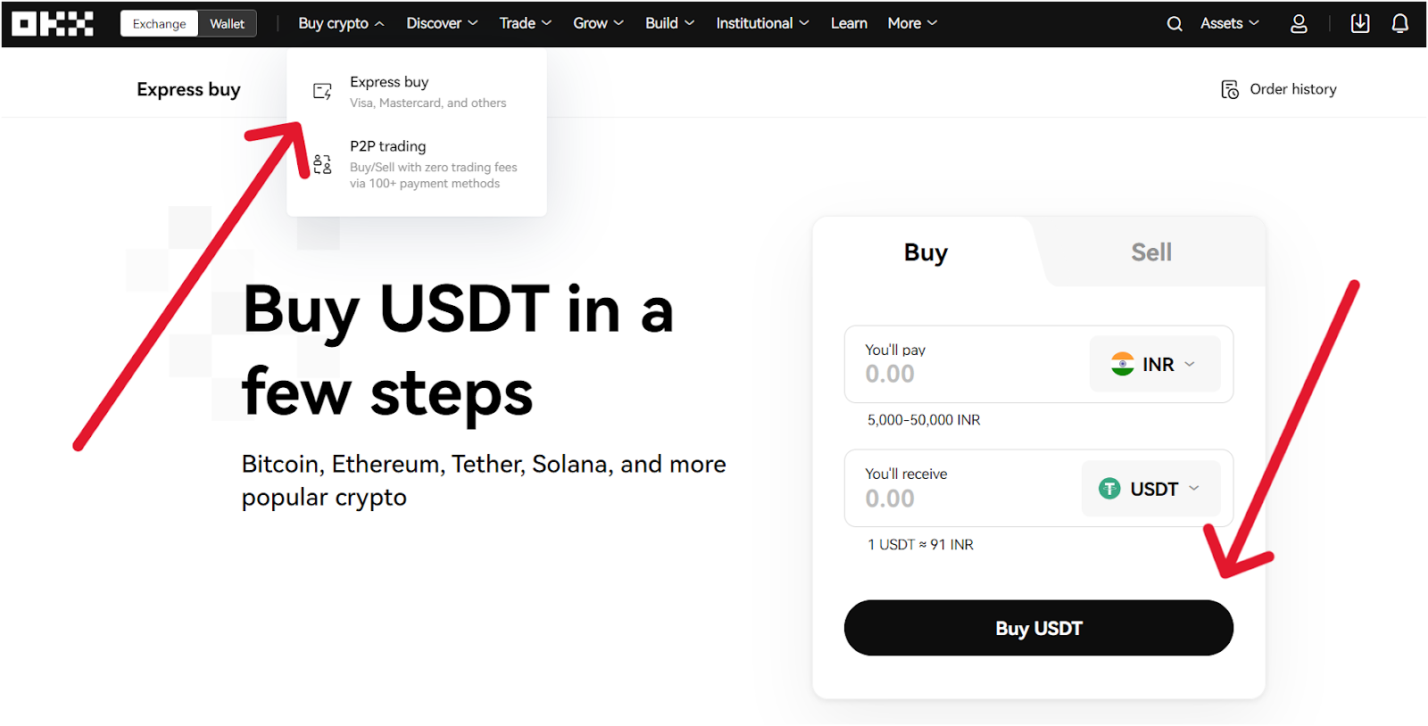
Task: Click the Buy USDT button
Action: click(x=1038, y=627)
